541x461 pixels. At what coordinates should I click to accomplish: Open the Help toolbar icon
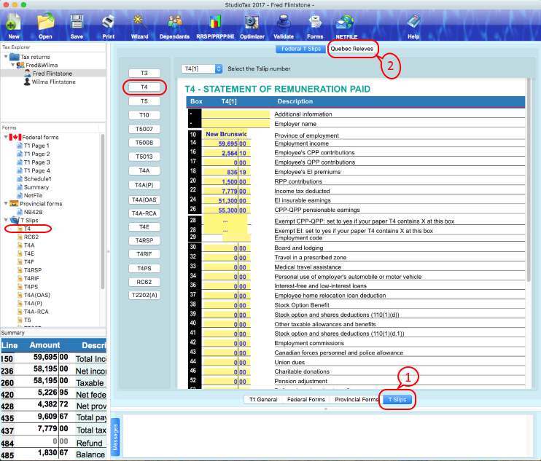[x=413, y=26]
